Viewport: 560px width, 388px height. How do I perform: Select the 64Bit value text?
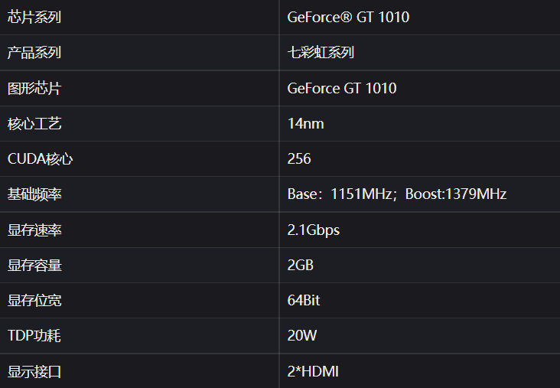(304, 301)
